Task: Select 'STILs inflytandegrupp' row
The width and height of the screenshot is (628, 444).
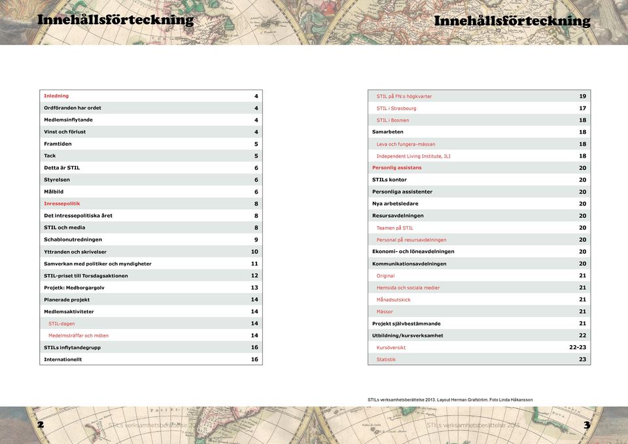Action: coord(151,347)
